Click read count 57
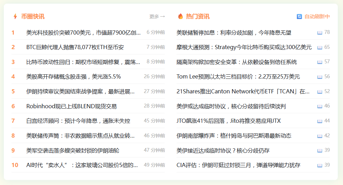The height and width of the screenshot is (185, 343). pos(327,62)
